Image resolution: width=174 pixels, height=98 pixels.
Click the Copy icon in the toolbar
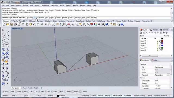tap(27, 24)
